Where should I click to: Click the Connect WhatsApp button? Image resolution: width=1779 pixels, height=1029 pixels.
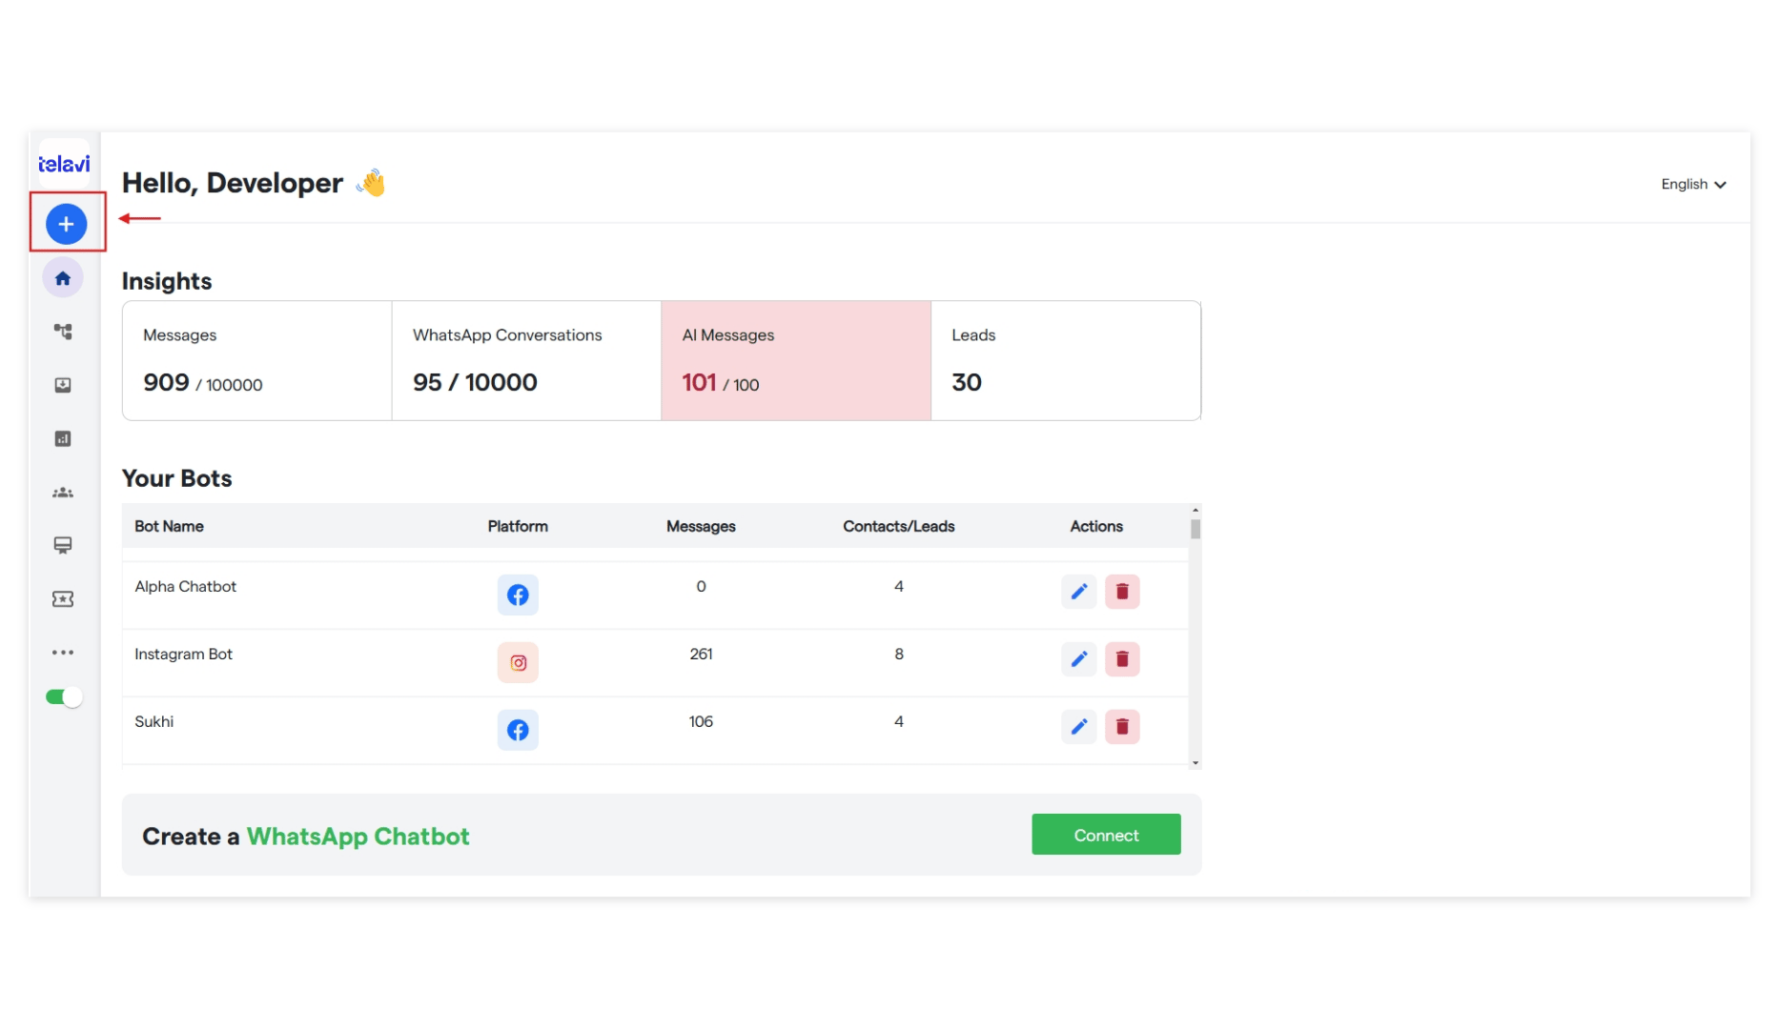click(x=1106, y=835)
